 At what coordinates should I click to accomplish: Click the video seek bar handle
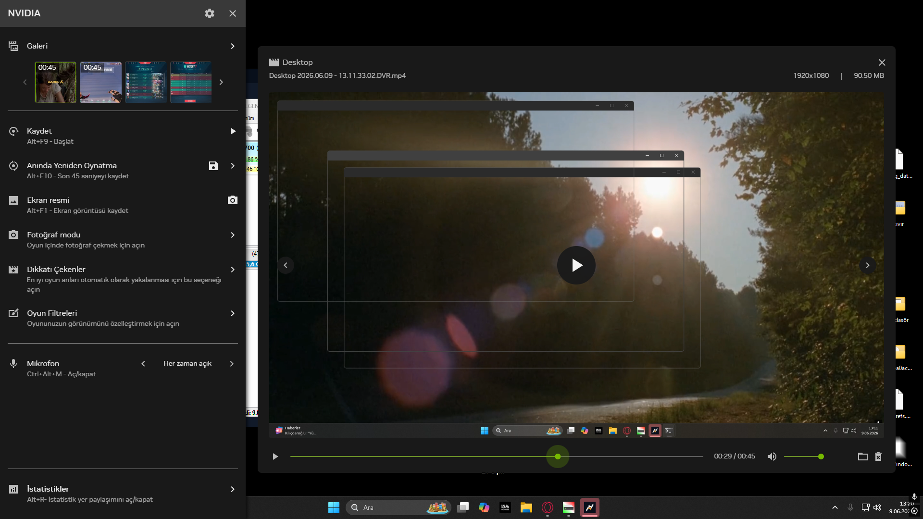coord(558,457)
